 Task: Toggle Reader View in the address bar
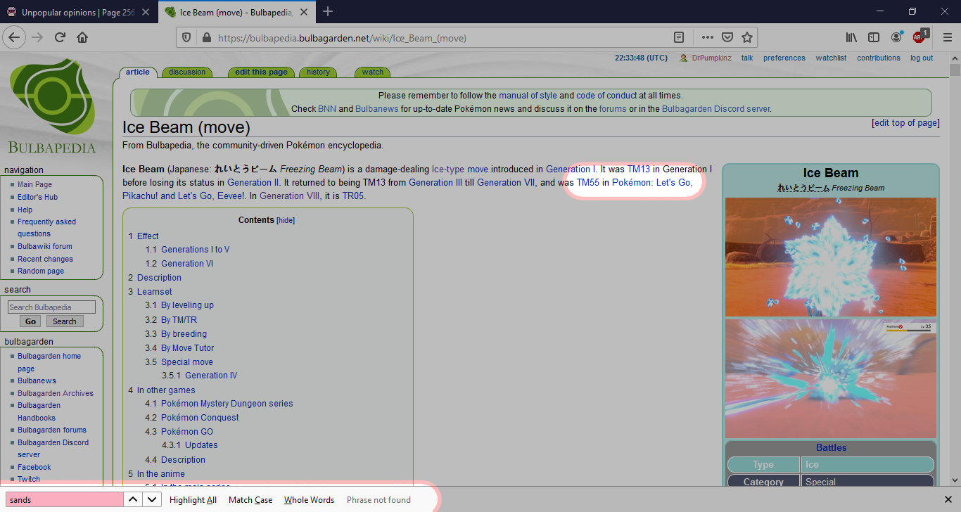(x=678, y=37)
